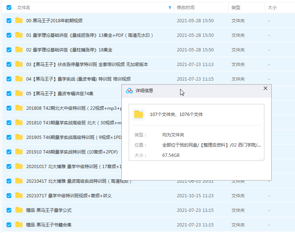Uncheck the 01 量学理论基础讲座《量线捉涨停》 checkbox
The image size is (295, 233).
click(x=8, y=35)
